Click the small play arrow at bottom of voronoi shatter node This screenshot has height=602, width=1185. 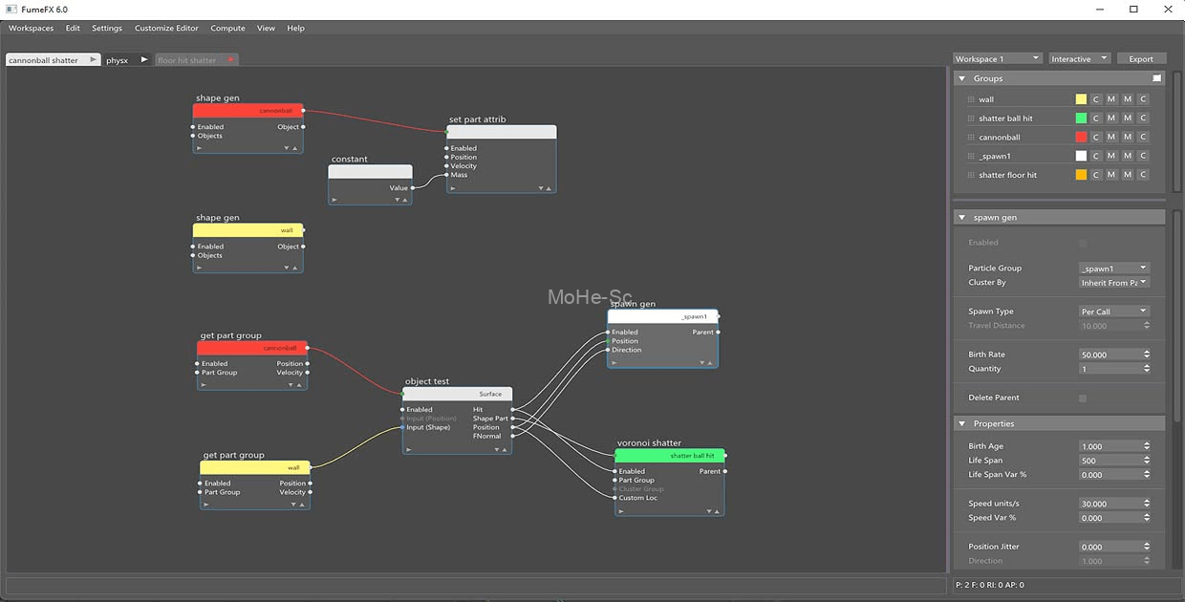pos(621,511)
